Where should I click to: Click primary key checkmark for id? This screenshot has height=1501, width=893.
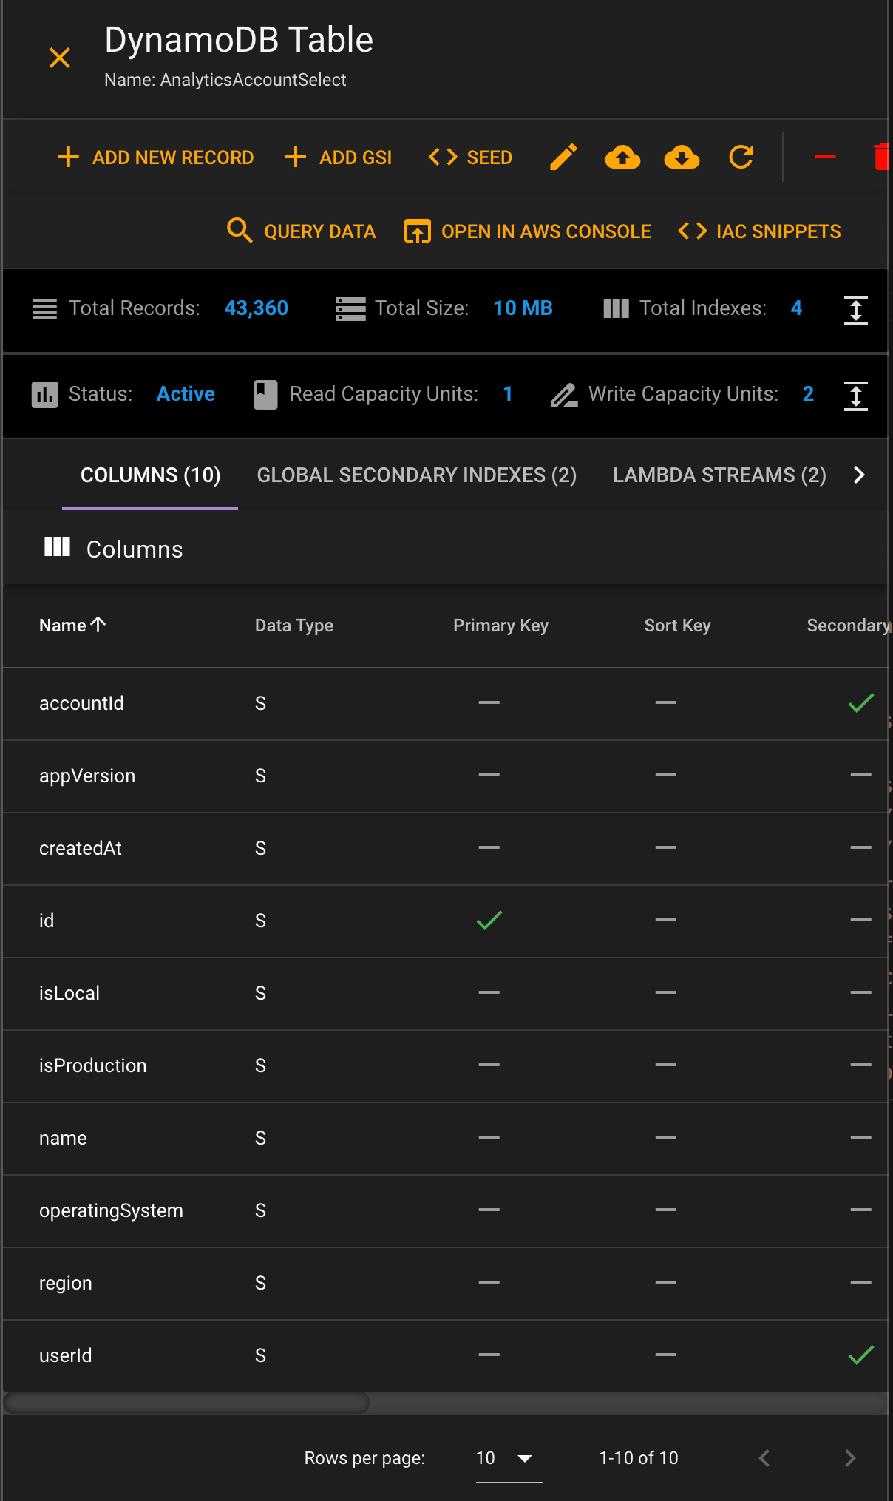[x=489, y=920]
